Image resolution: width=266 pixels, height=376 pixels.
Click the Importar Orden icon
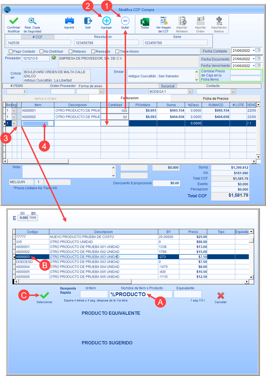pos(201,21)
